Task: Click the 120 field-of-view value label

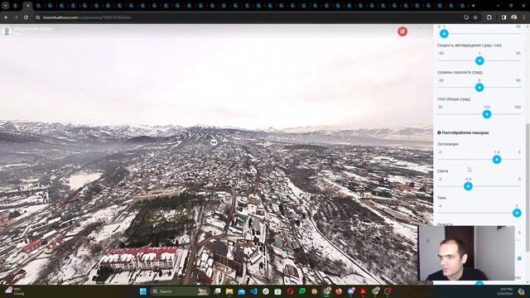Action: pyautogui.click(x=487, y=107)
